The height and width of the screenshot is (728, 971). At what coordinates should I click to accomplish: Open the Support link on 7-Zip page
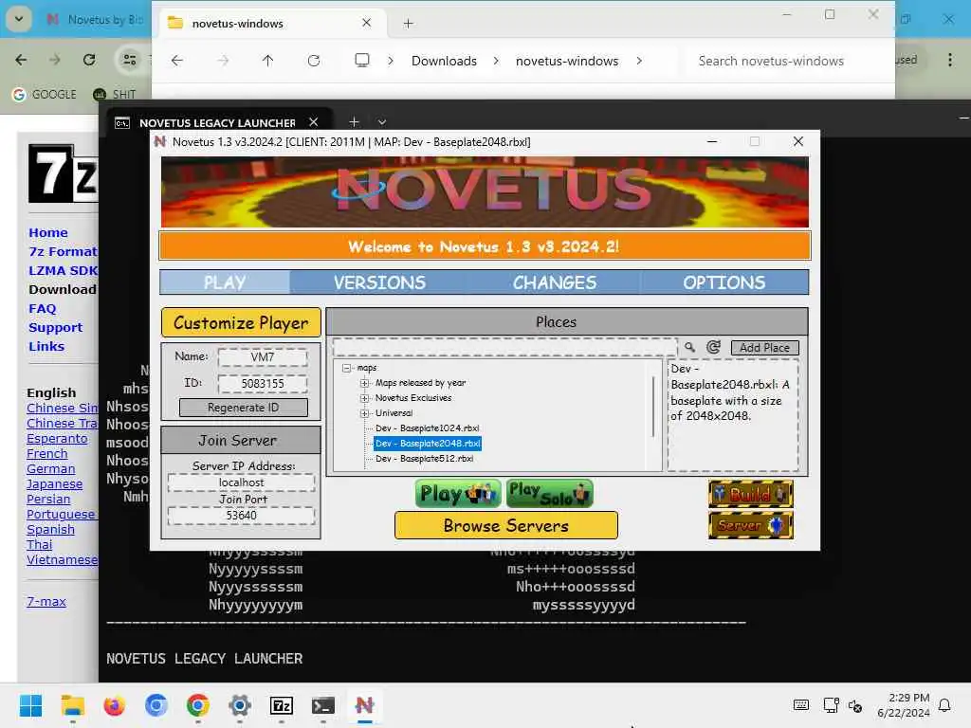pos(55,327)
